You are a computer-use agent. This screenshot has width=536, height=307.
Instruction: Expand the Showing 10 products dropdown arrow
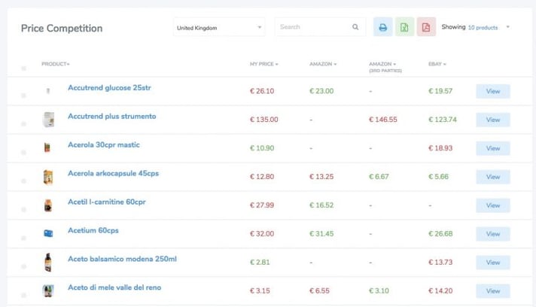[x=507, y=27]
